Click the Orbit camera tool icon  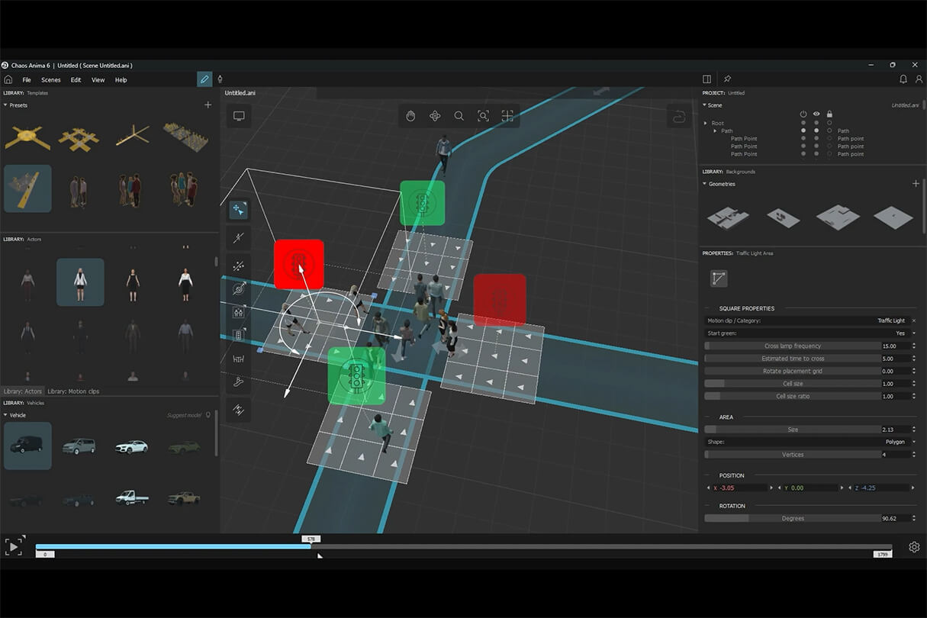click(x=435, y=116)
